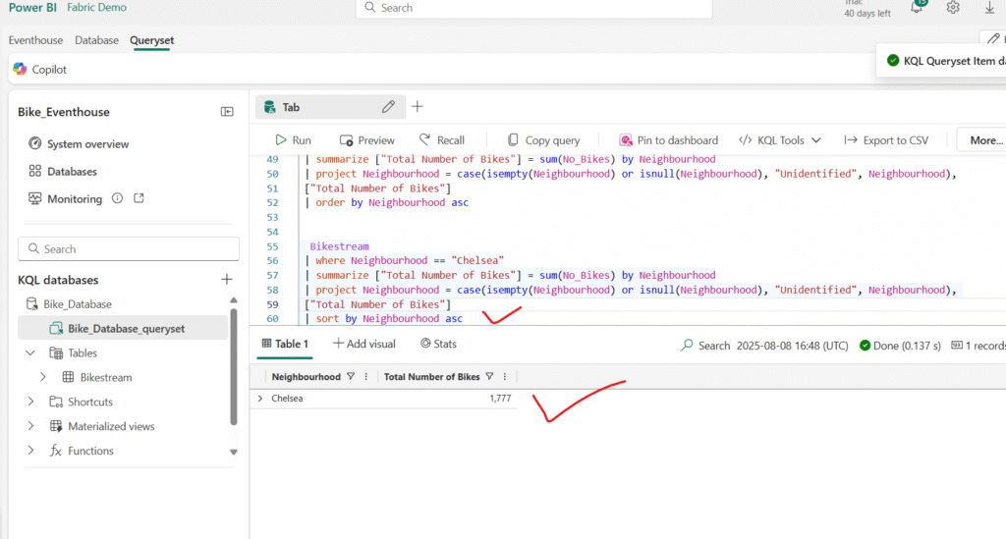Search within results

click(x=705, y=346)
